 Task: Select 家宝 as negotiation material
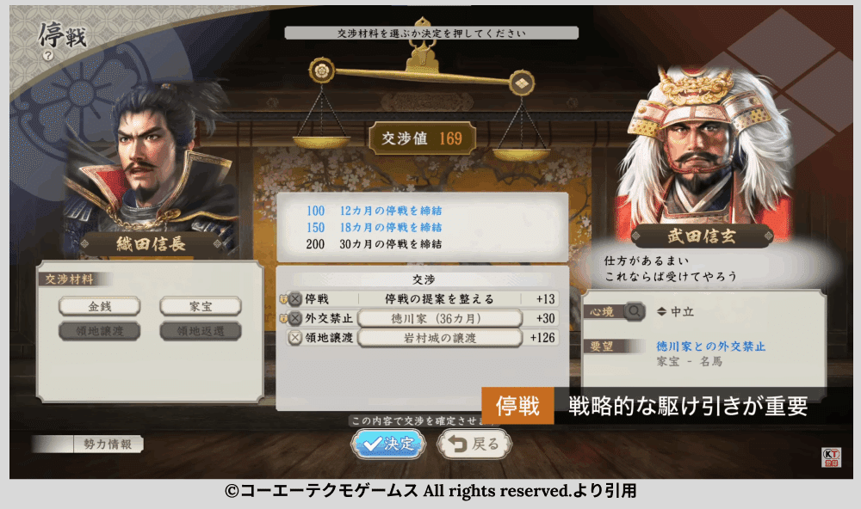click(x=201, y=306)
